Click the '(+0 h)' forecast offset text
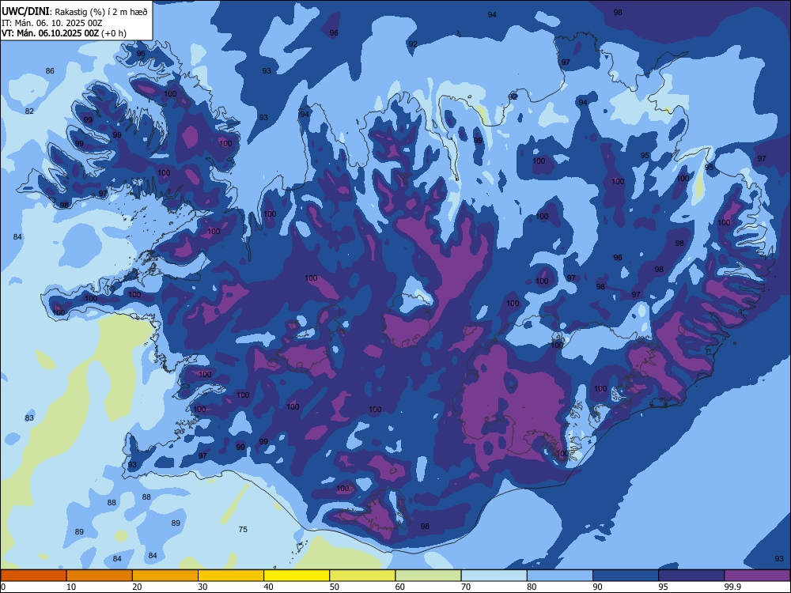 (x=114, y=33)
